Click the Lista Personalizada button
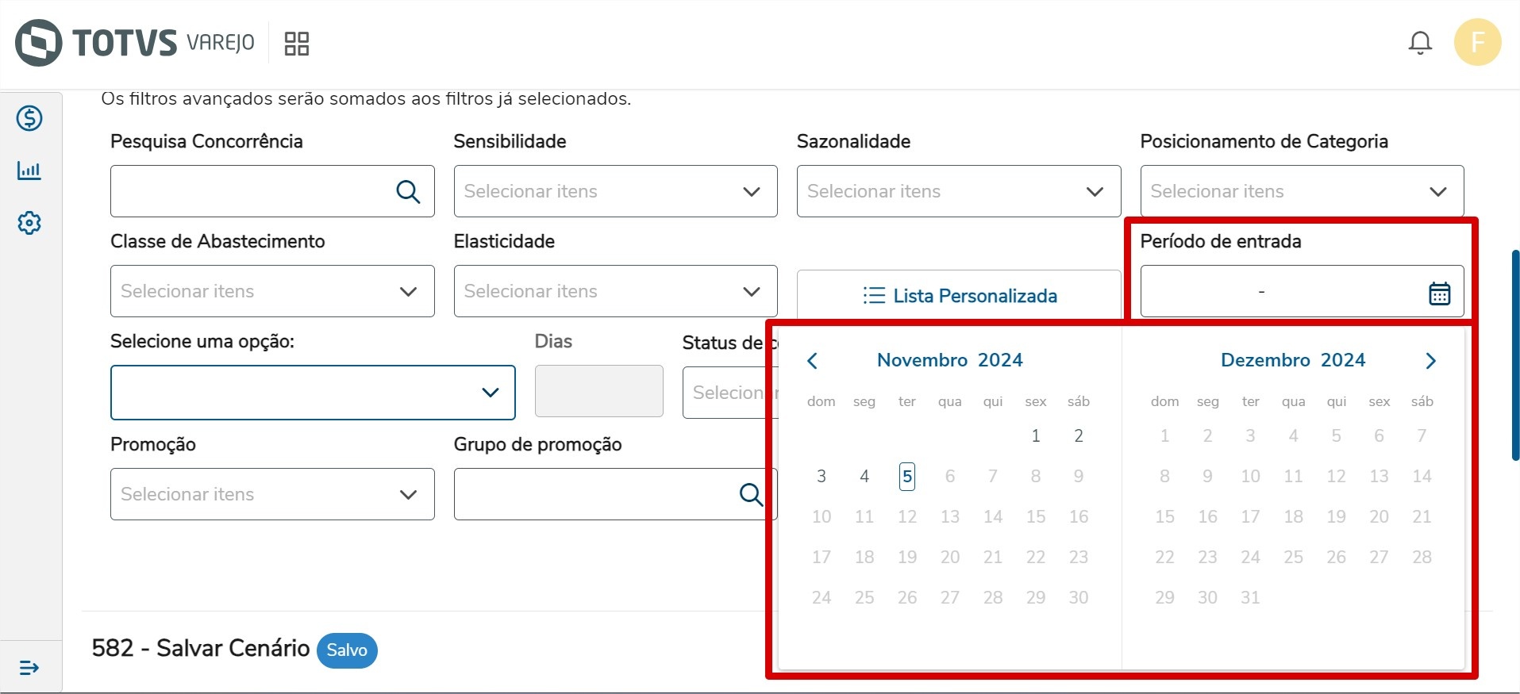The image size is (1520, 694). [x=959, y=296]
